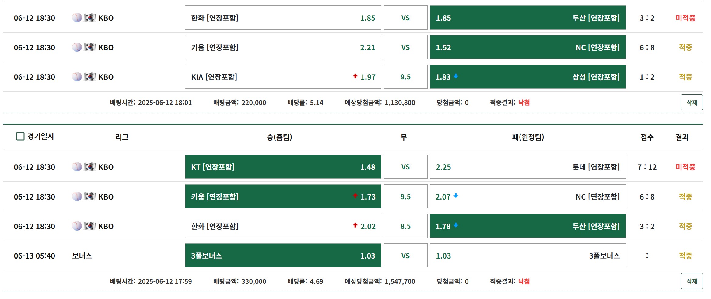Viewport: 711px width, 299px height.
Task: Click the red up arrow beside 한화 odds 2.02
Action: pos(355,225)
